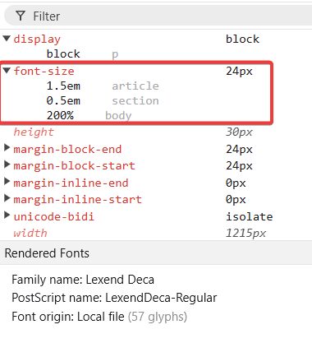Screen dimensions: 312x343
Task: Open the article selector rule link
Action: 135,86
